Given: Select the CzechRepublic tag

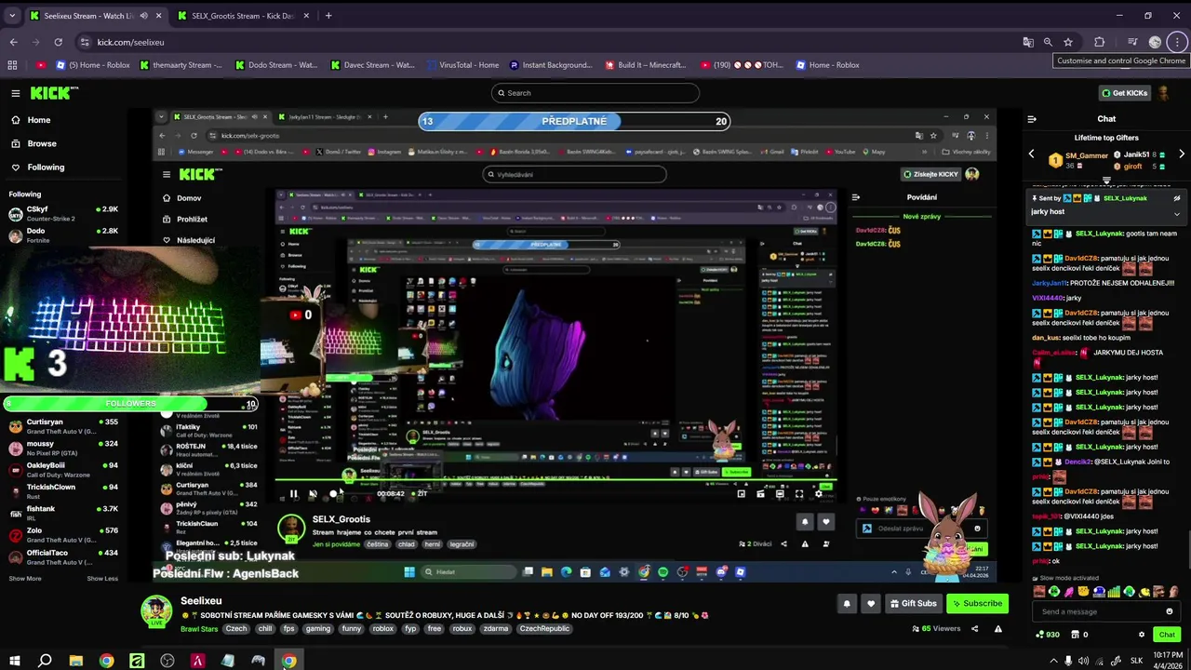Looking at the screenshot, I should (x=544, y=629).
